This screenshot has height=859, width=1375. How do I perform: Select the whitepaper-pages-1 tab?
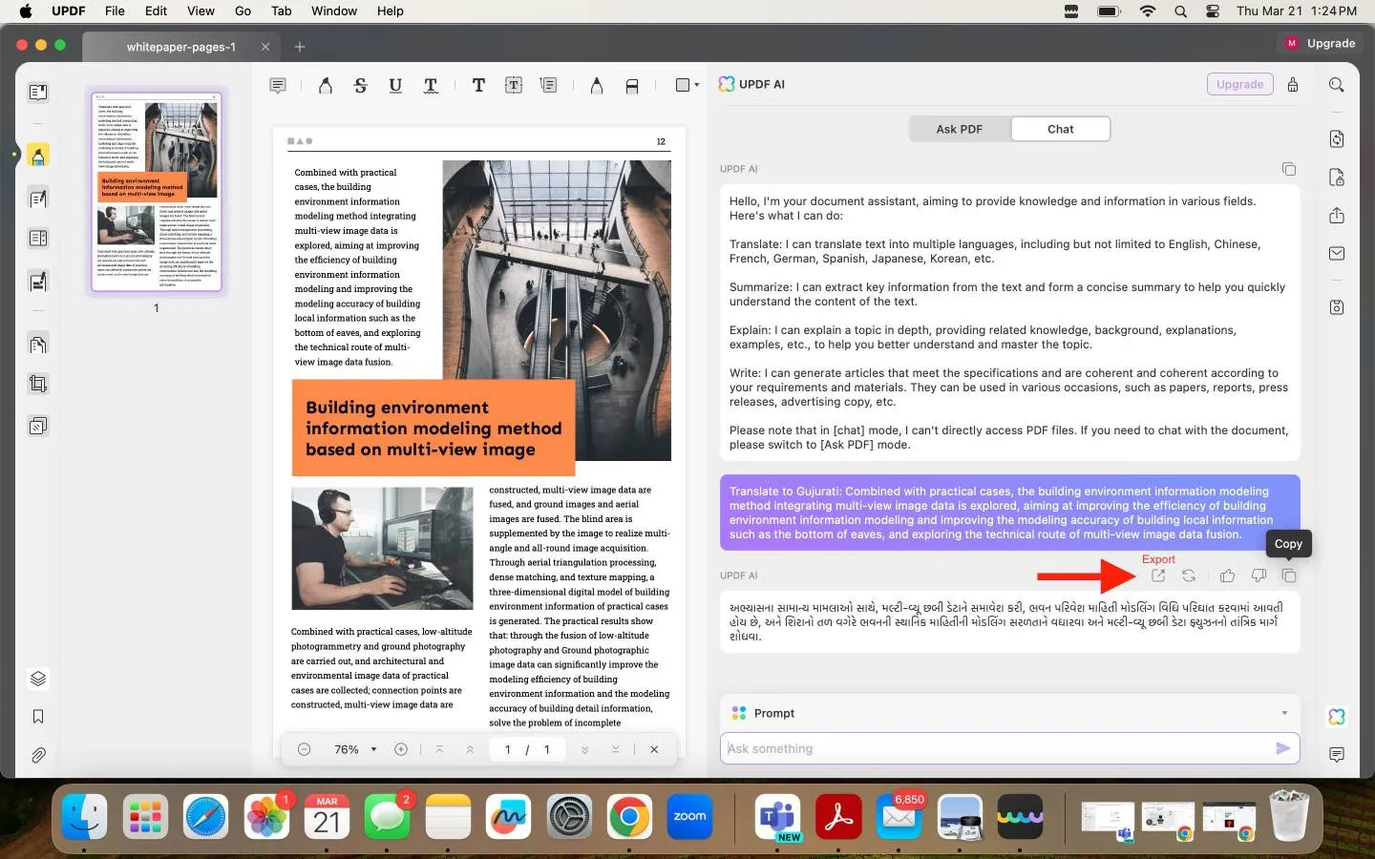point(180,47)
